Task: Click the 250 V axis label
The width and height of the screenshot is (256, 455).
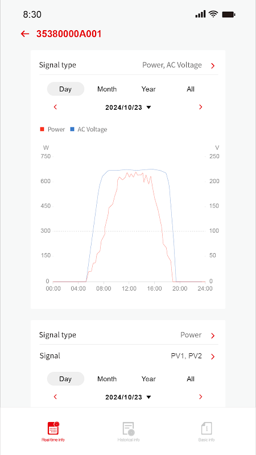Action: pyautogui.click(x=214, y=156)
